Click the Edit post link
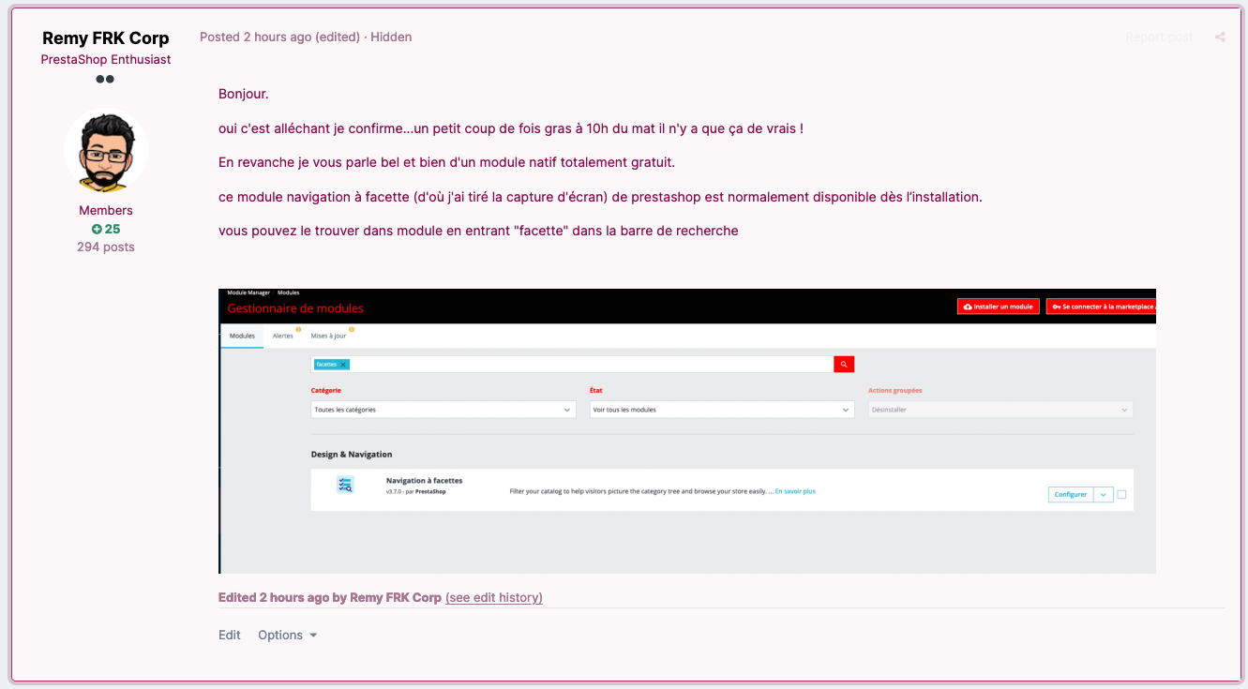This screenshot has width=1248, height=689. tap(230, 635)
